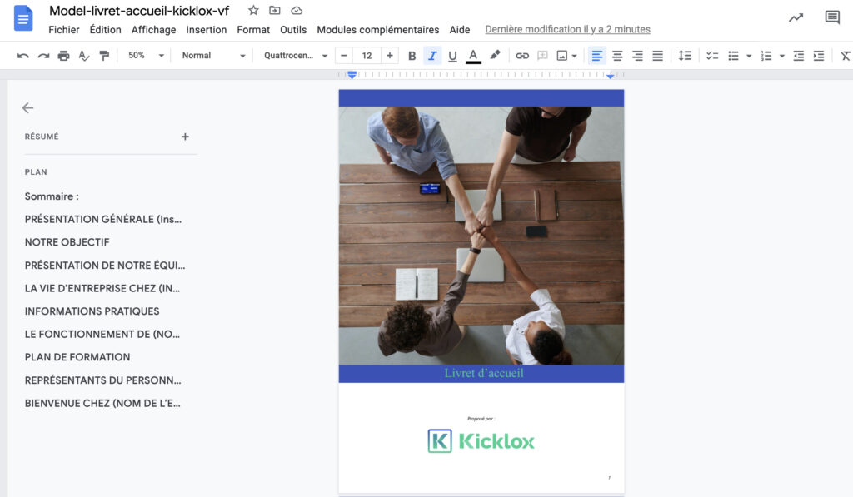The image size is (853, 497).
Task: Open the comments history icon
Action: [832, 18]
